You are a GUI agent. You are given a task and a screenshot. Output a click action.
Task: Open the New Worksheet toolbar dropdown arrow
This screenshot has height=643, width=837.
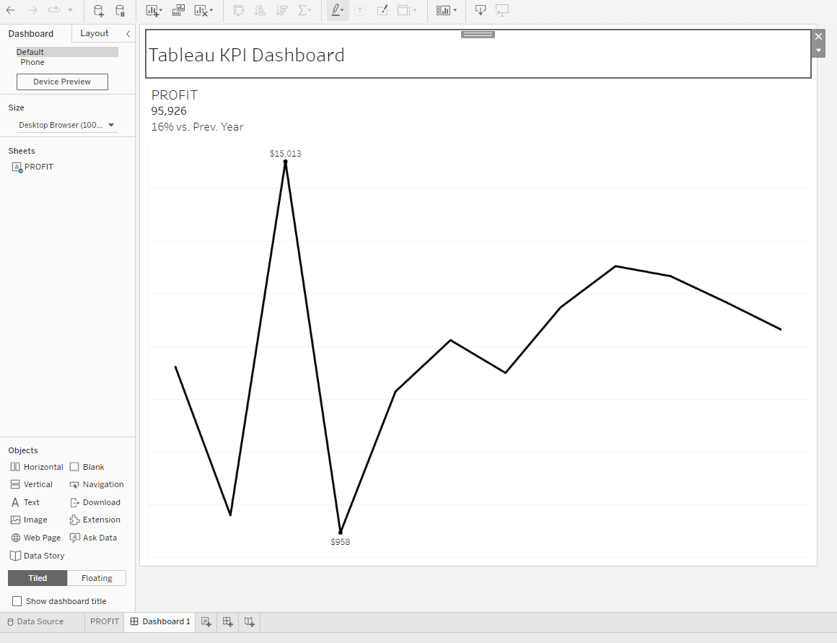click(161, 10)
